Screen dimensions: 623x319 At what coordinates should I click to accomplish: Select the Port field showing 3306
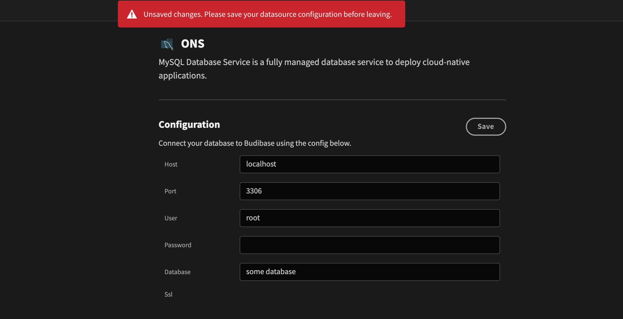click(x=370, y=191)
